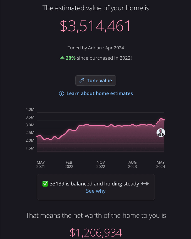Click the $1,206,934 net worth amount
This screenshot has height=239, width=191.
[x=96, y=233]
